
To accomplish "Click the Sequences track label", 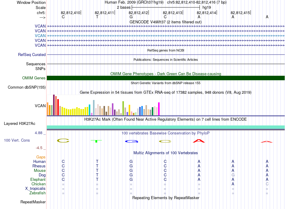I will coord(36,64).
